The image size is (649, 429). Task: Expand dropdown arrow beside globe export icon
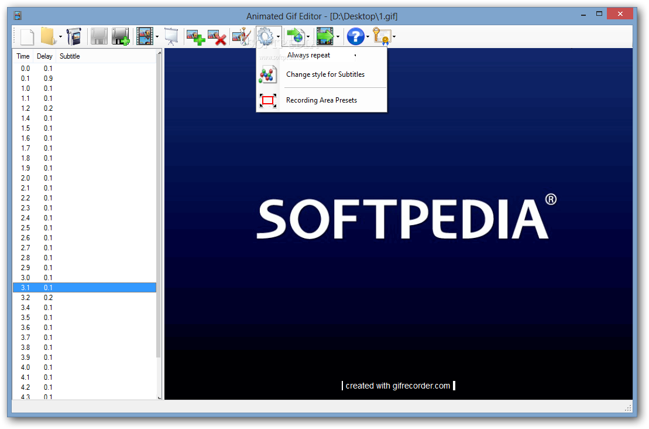[308, 37]
